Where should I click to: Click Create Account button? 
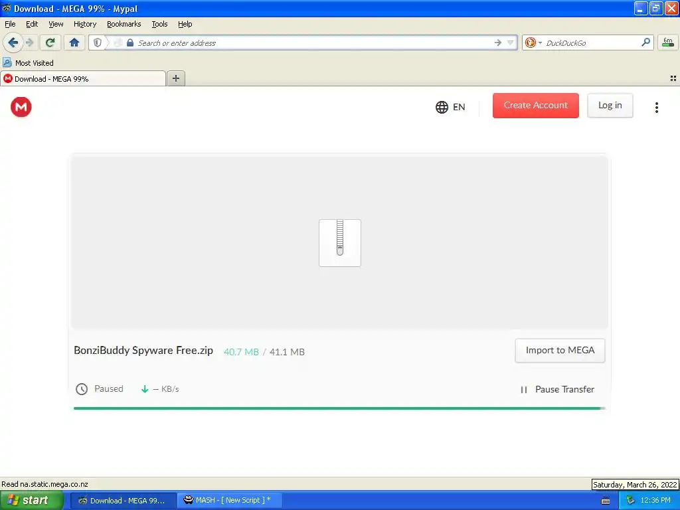(x=536, y=106)
